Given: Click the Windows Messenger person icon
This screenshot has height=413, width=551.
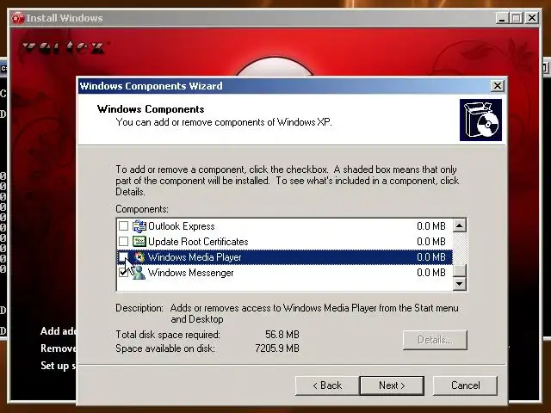Looking at the screenshot, I should tap(139, 273).
